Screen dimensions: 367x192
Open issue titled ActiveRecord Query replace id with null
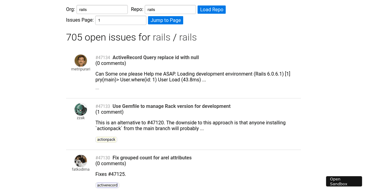156,57
